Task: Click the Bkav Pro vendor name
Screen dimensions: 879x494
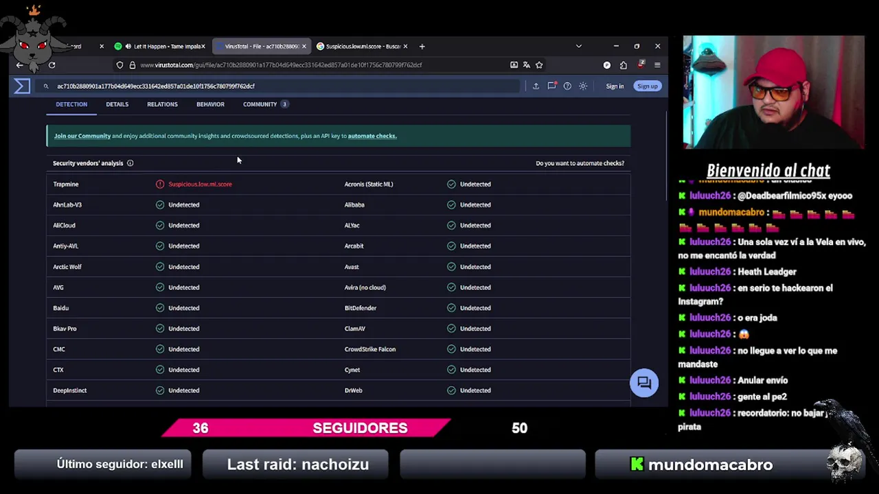Action: click(65, 328)
